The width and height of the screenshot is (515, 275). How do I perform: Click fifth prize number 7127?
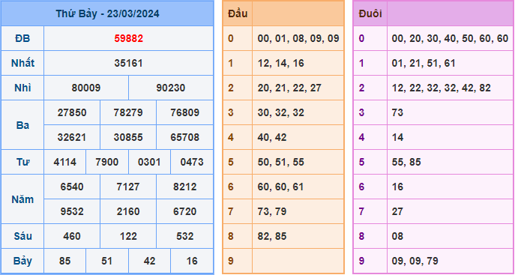pos(128,187)
